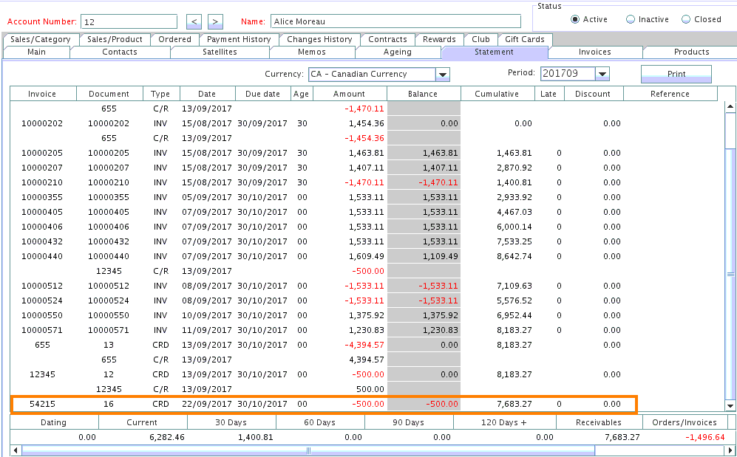Click the table scroll up arrow
Image resolution: width=737 pixels, height=457 pixels.
pyautogui.click(x=730, y=107)
